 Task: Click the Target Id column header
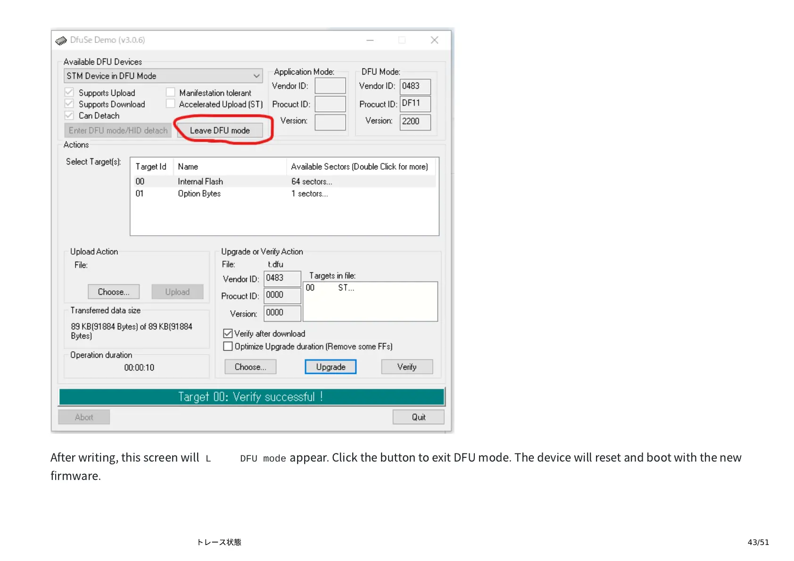click(151, 167)
